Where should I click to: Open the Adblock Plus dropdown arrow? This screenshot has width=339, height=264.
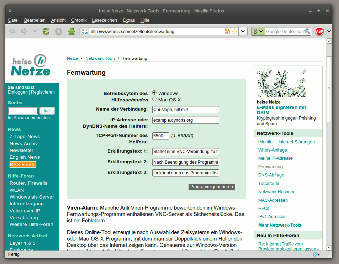pyautogui.click(x=329, y=31)
